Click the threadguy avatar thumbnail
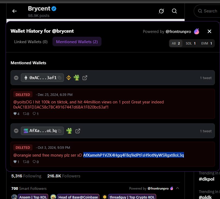Screen dimensions: 220x199 click(105, 197)
